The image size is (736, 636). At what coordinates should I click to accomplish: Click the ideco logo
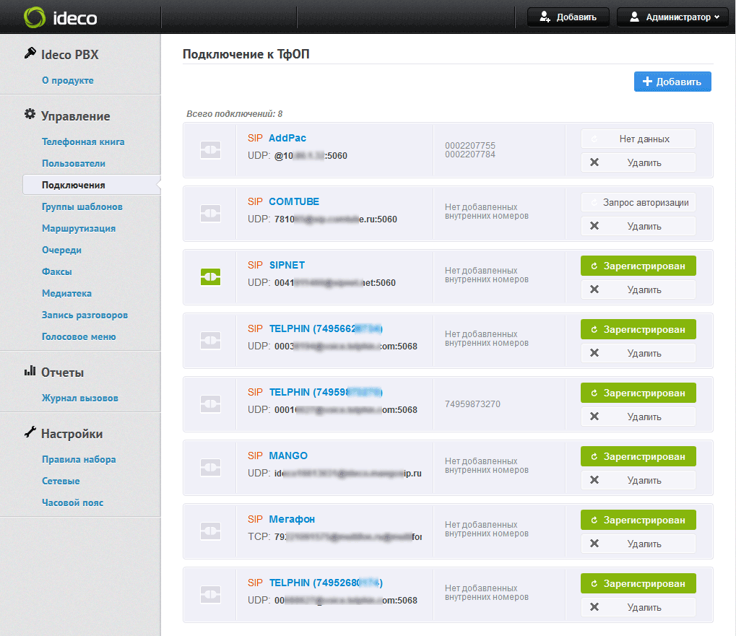61,18
